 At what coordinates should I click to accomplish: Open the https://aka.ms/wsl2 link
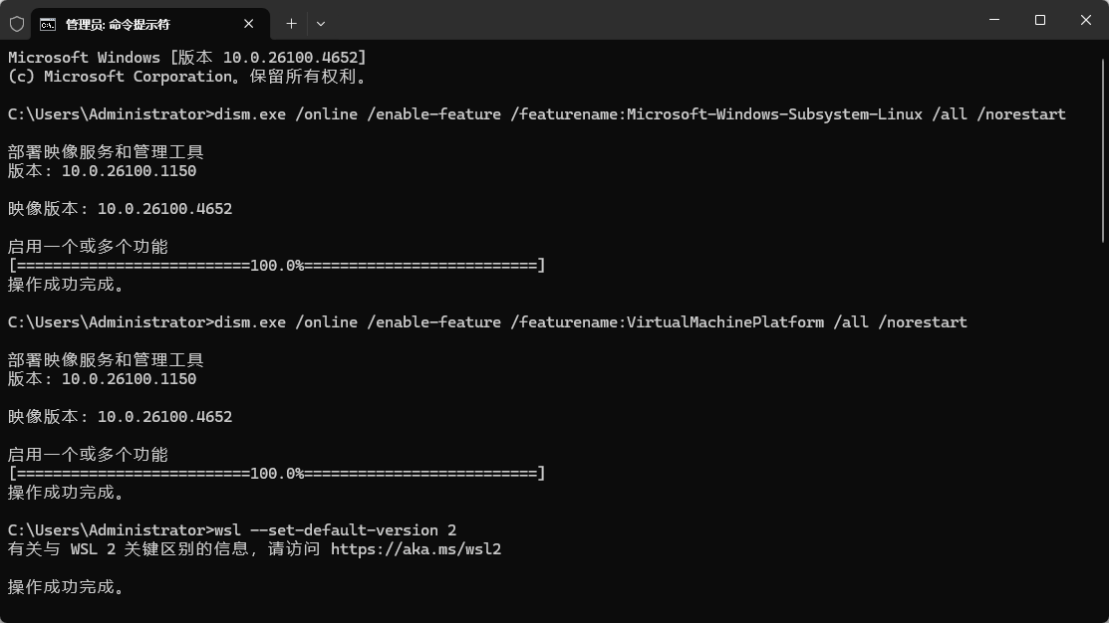[416, 549]
